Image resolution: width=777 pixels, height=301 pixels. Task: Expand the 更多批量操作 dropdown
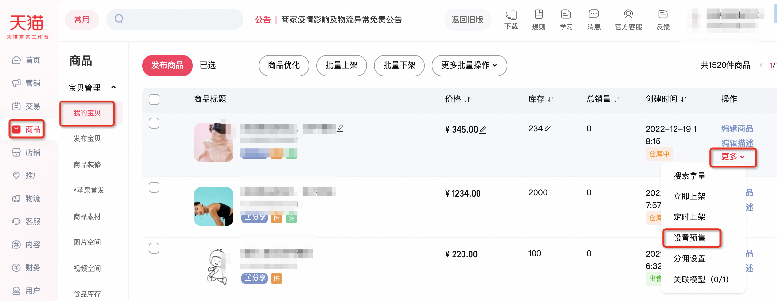click(x=469, y=65)
